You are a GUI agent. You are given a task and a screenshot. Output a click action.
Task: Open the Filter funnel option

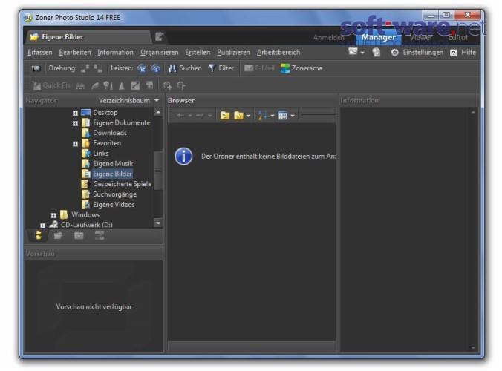point(221,68)
